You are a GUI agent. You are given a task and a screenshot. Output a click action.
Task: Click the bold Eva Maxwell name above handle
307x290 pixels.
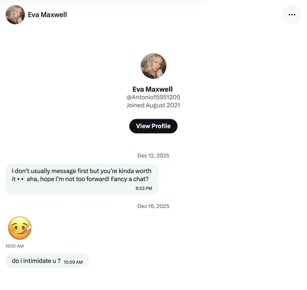pyautogui.click(x=153, y=89)
